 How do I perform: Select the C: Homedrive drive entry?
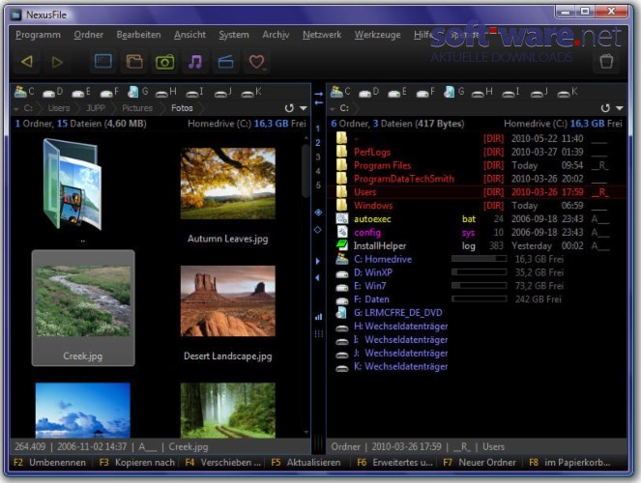477,259
